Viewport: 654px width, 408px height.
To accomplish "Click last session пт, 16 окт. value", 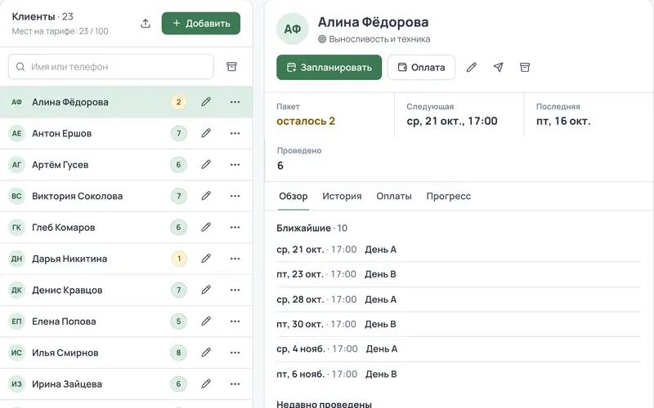I will [x=563, y=121].
